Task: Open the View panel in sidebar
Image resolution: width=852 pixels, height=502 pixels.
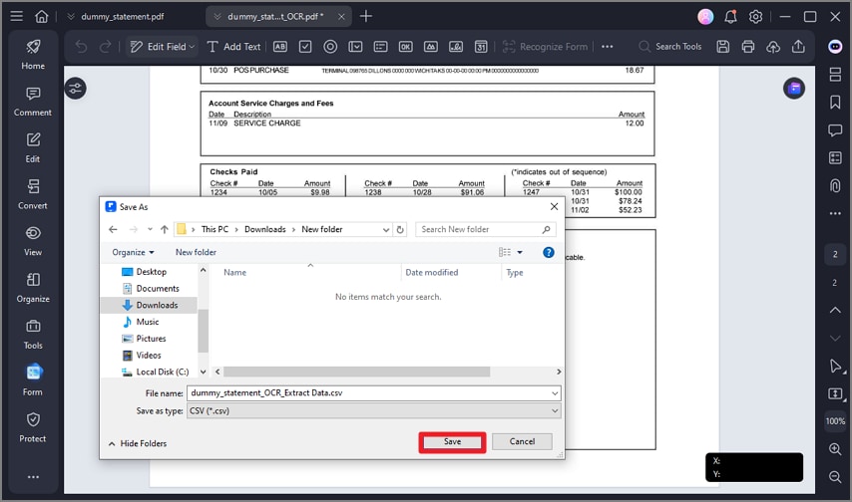Action: (x=33, y=241)
